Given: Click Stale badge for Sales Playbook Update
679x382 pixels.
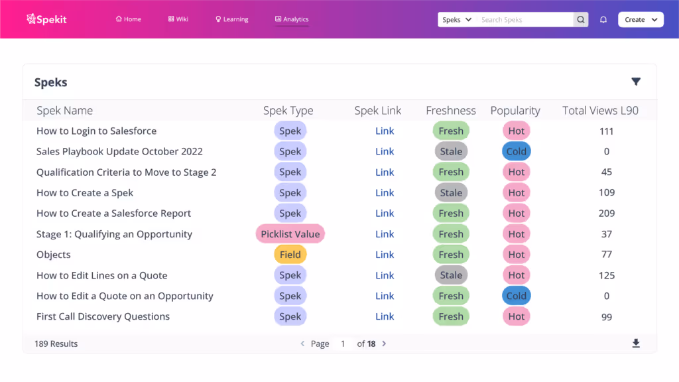Looking at the screenshot, I should pyautogui.click(x=451, y=151).
